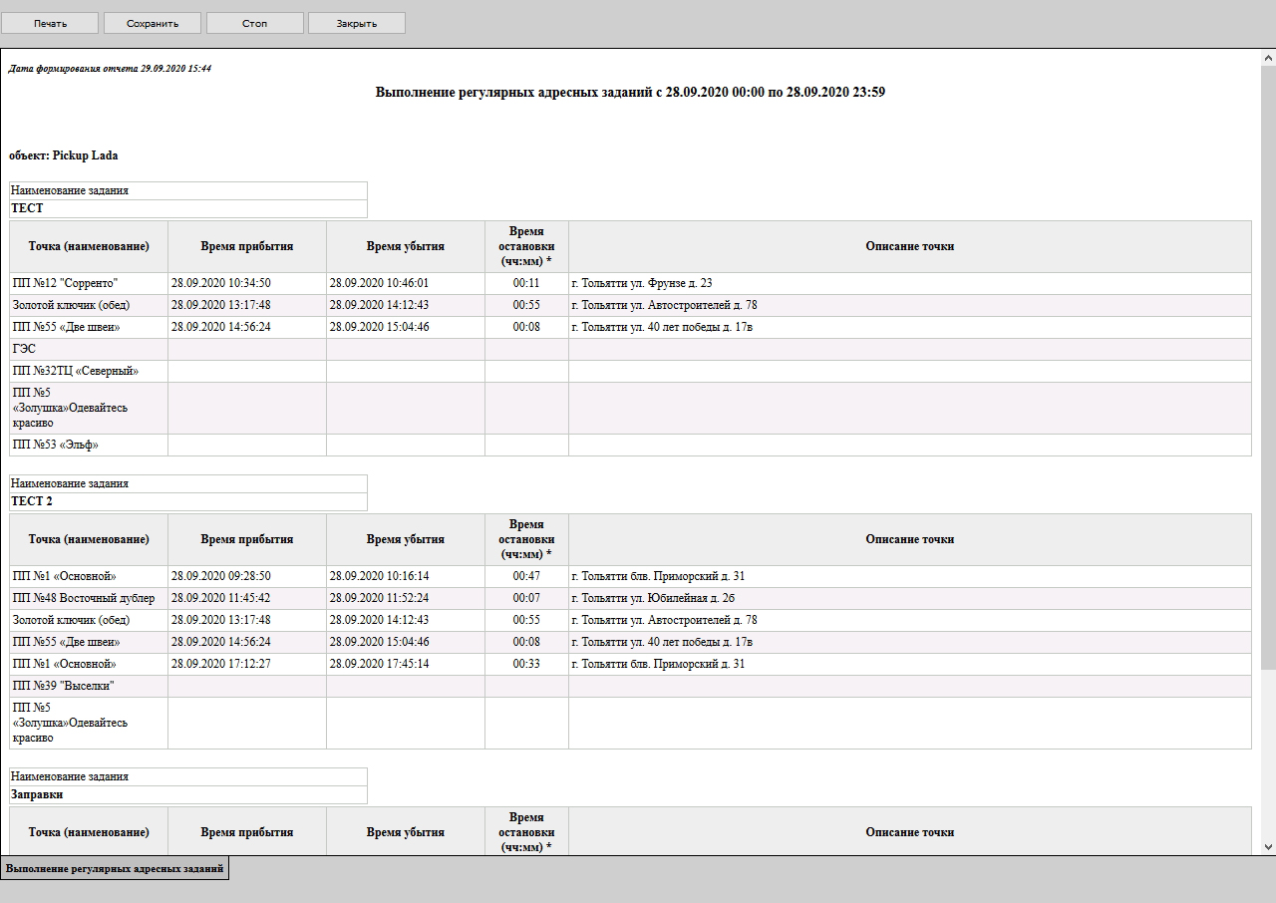Click Время прибытия header in ТЕСТ 2 table
Viewport: 1276px width, 903px height.
click(x=246, y=539)
